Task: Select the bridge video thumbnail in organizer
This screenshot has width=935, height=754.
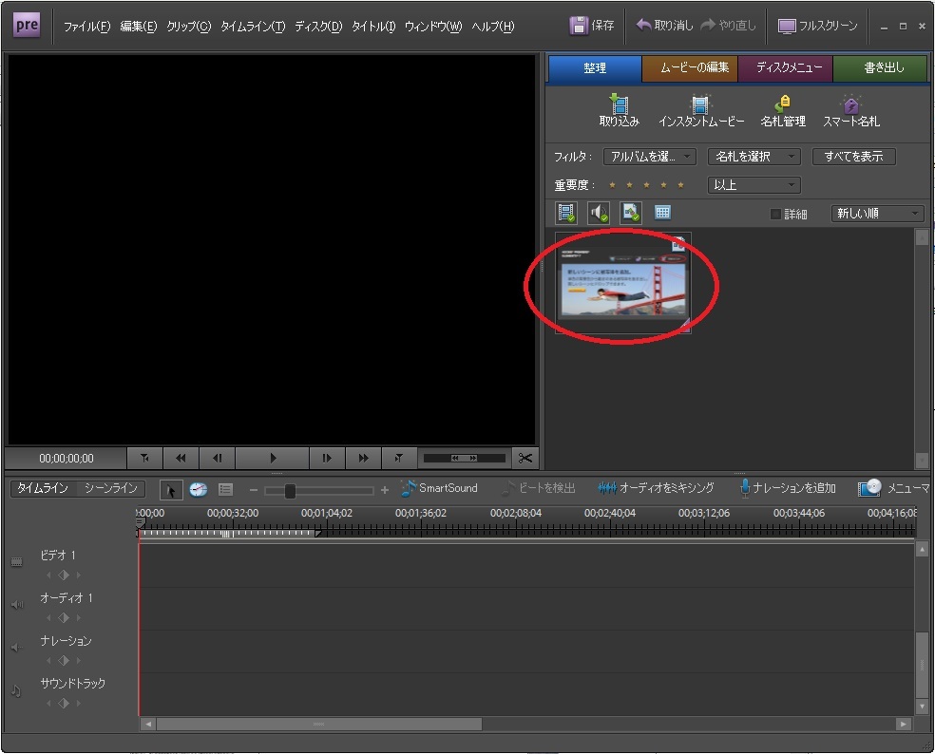Action: click(622, 283)
